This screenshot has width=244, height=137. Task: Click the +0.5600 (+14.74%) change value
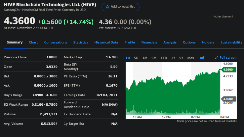66,22
